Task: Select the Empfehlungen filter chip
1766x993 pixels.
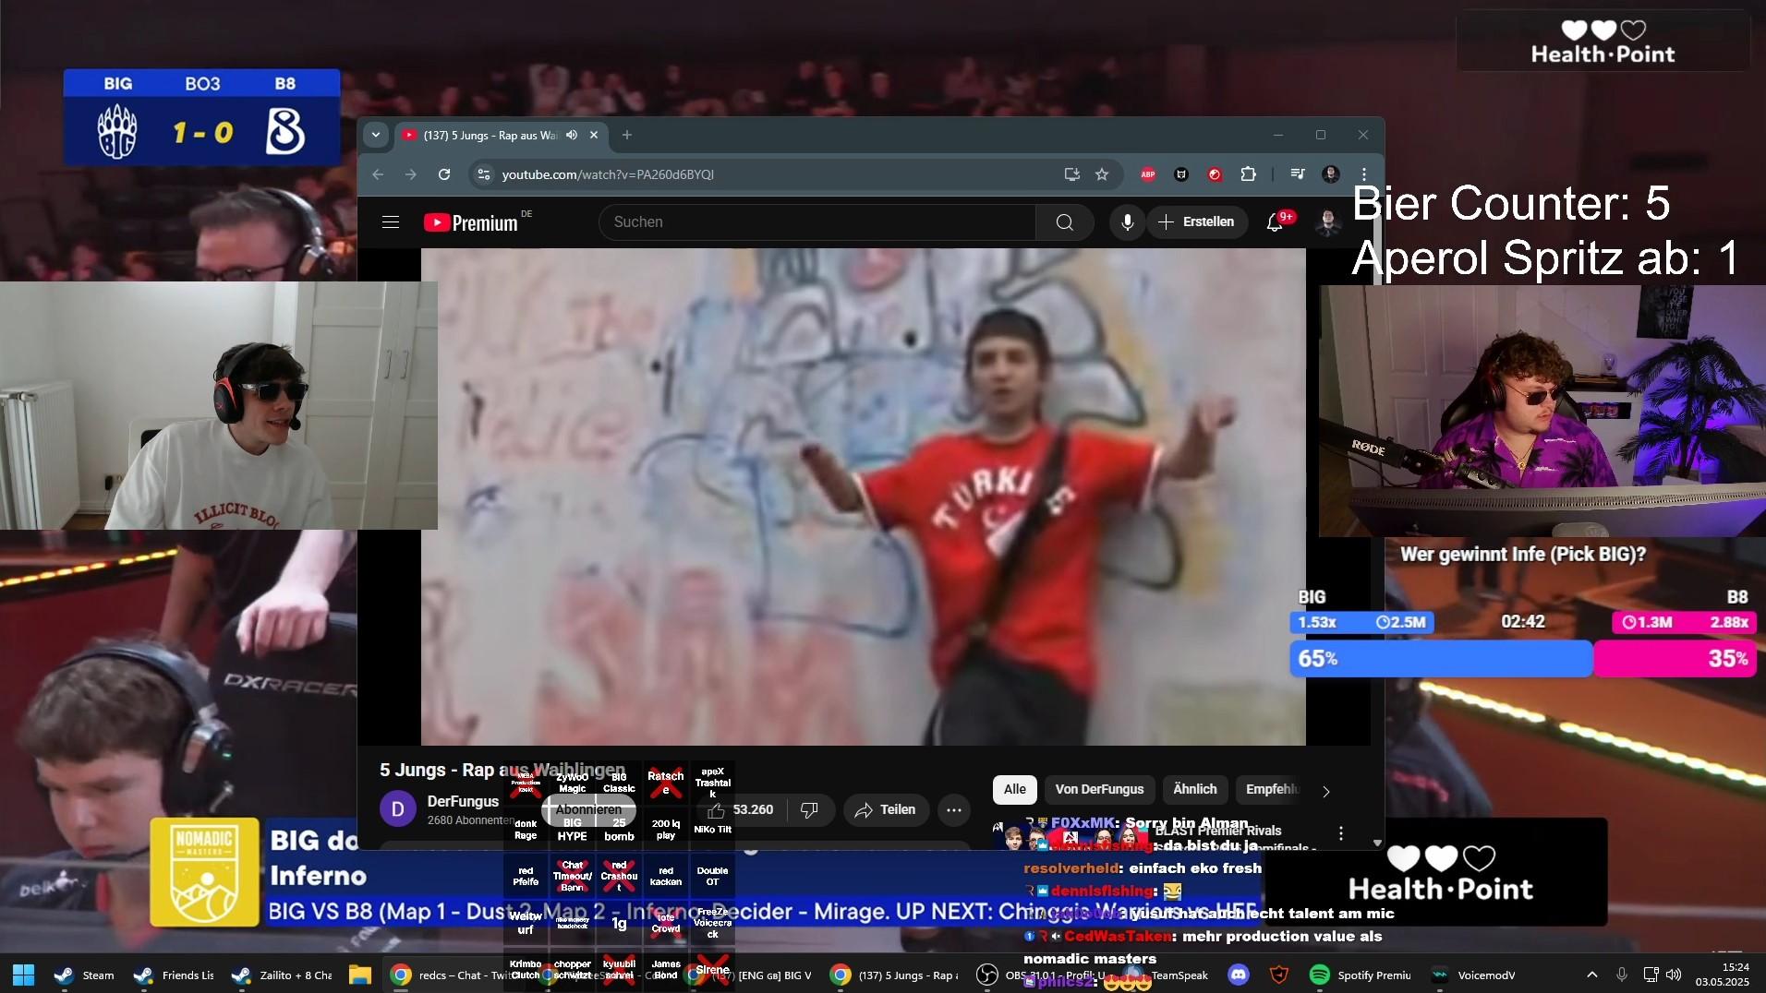Action: click(x=1272, y=789)
